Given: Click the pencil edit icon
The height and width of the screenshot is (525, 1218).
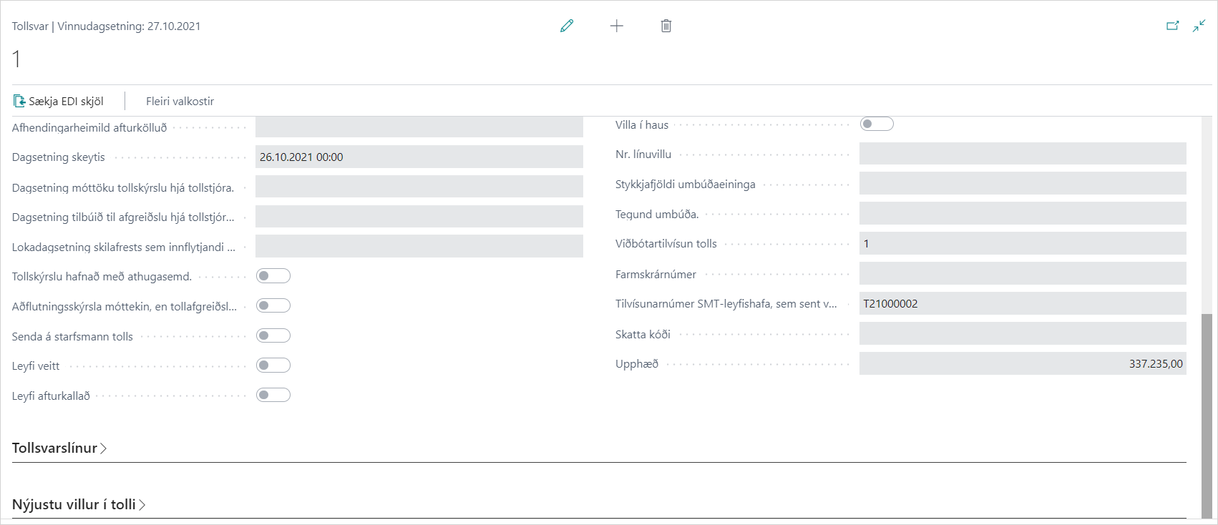Looking at the screenshot, I should (567, 26).
